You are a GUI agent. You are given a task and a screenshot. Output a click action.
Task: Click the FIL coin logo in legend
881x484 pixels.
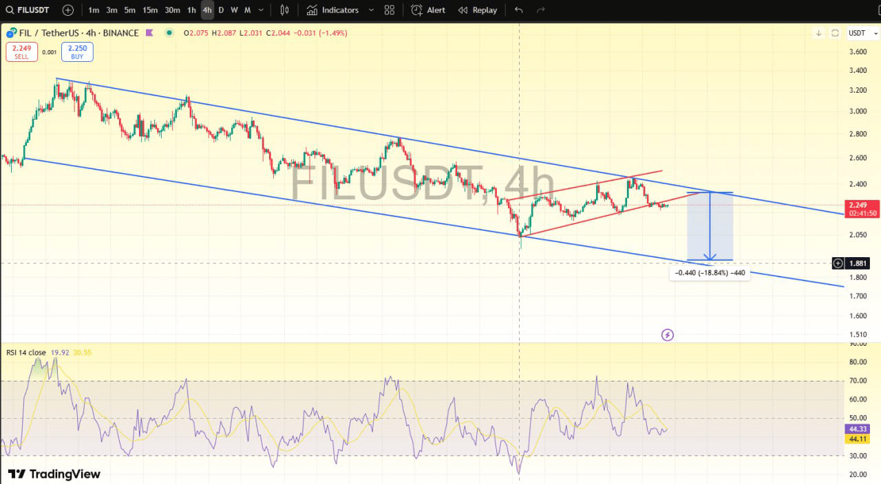click(11, 33)
